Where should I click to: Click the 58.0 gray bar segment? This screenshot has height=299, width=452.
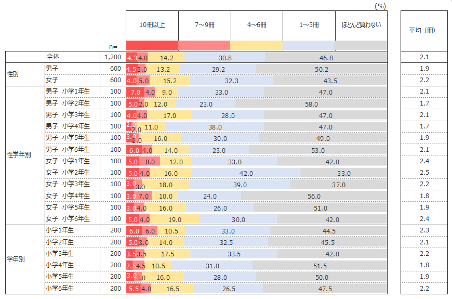(311, 104)
